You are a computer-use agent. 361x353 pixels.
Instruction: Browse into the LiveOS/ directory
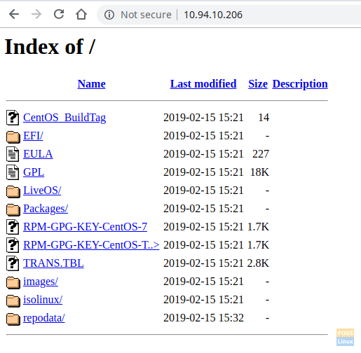42,191
